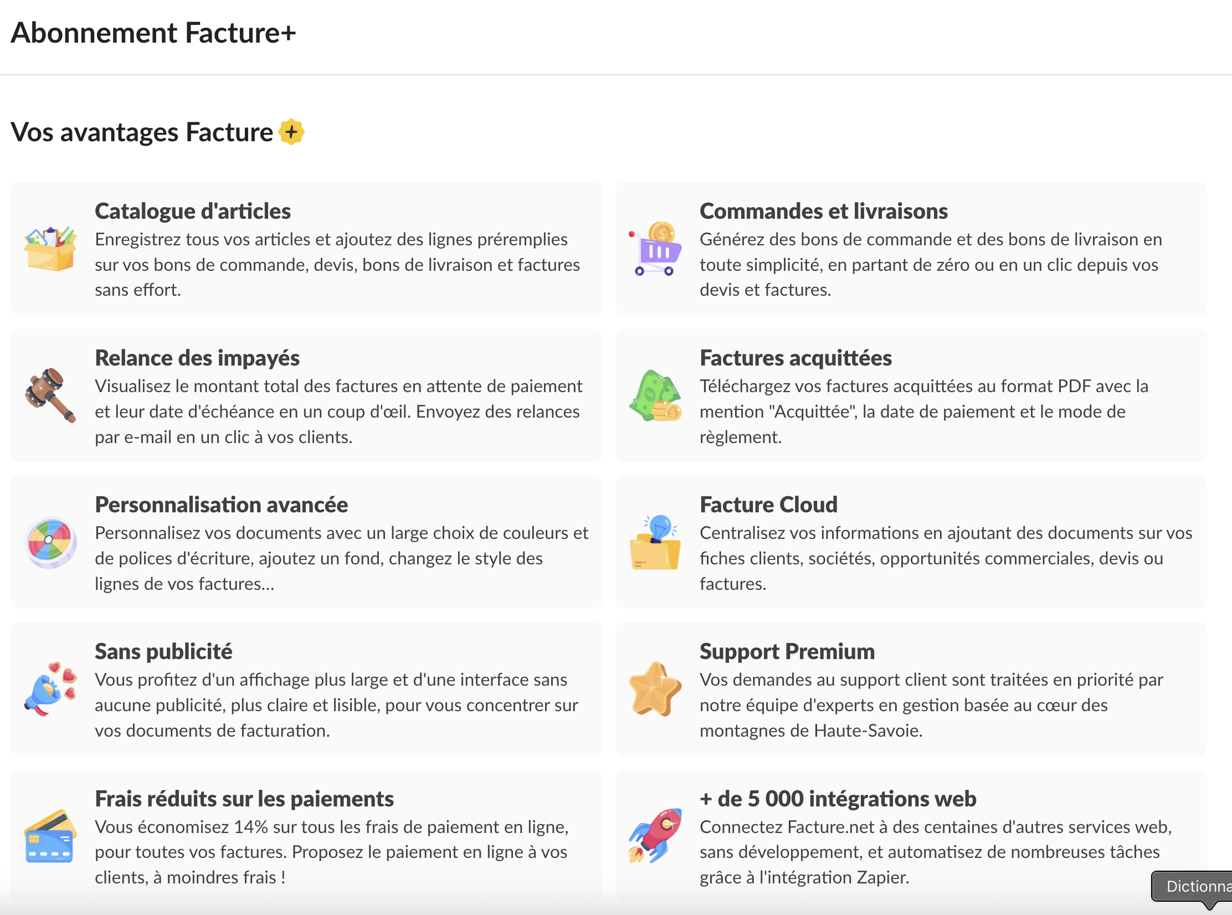
Task: Click the Sans publicité card title
Action: coord(163,651)
